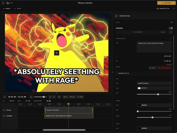Screen dimensions: 177x133
Task: Mute the Source track
Action: coord(4,110)
